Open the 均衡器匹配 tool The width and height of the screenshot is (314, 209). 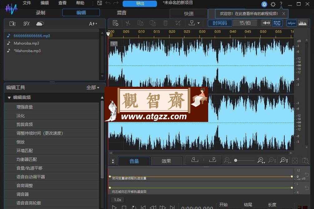pyautogui.click(x=52, y=159)
